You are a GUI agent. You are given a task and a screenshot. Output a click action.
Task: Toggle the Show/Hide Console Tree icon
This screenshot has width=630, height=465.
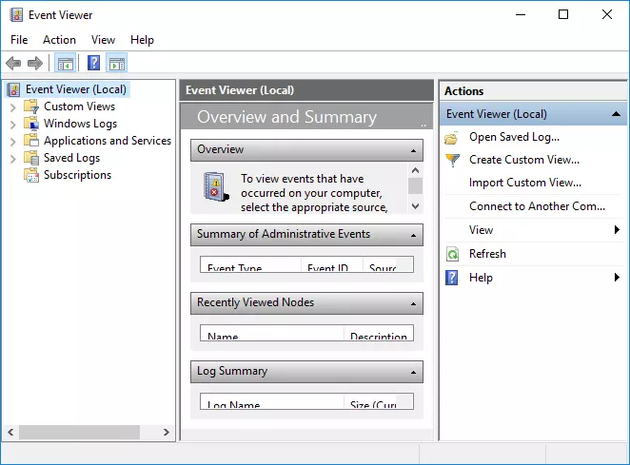click(65, 64)
